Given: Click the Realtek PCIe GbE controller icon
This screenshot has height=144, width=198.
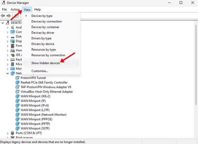Looking at the screenshot, I should [x=18, y=83].
